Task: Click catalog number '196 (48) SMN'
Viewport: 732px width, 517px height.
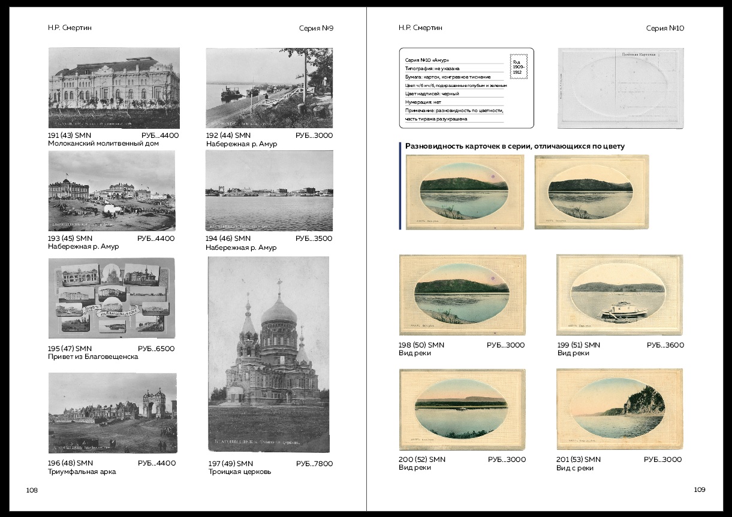Action: pos(71,463)
